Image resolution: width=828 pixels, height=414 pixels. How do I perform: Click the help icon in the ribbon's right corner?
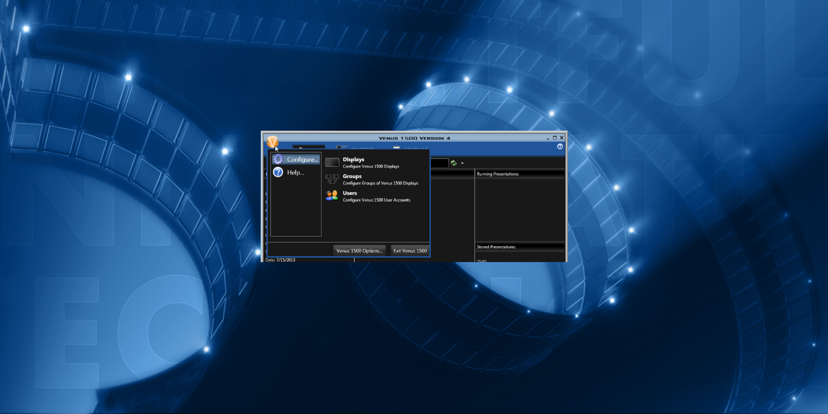[560, 147]
